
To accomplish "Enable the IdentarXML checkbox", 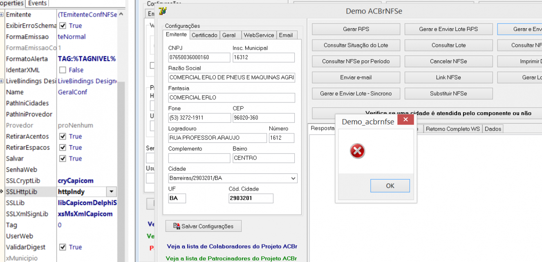I will click(x=63, y=70).
